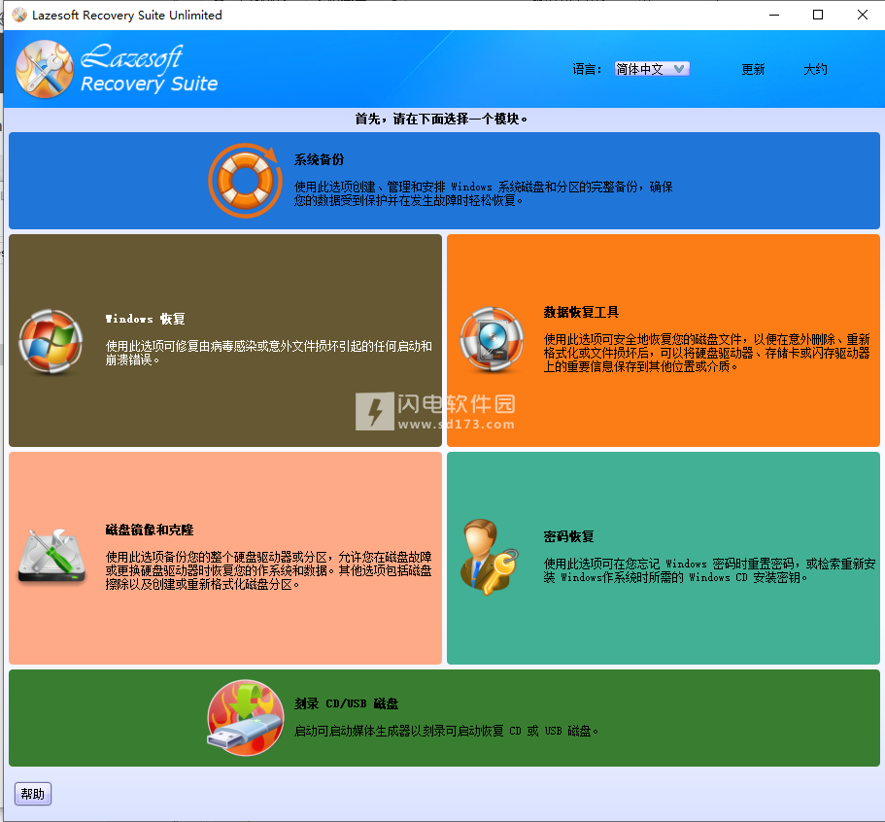885x822 pixels.
Task: Click the orange lifebuoy System Backup icon
Action: [245, 181]
